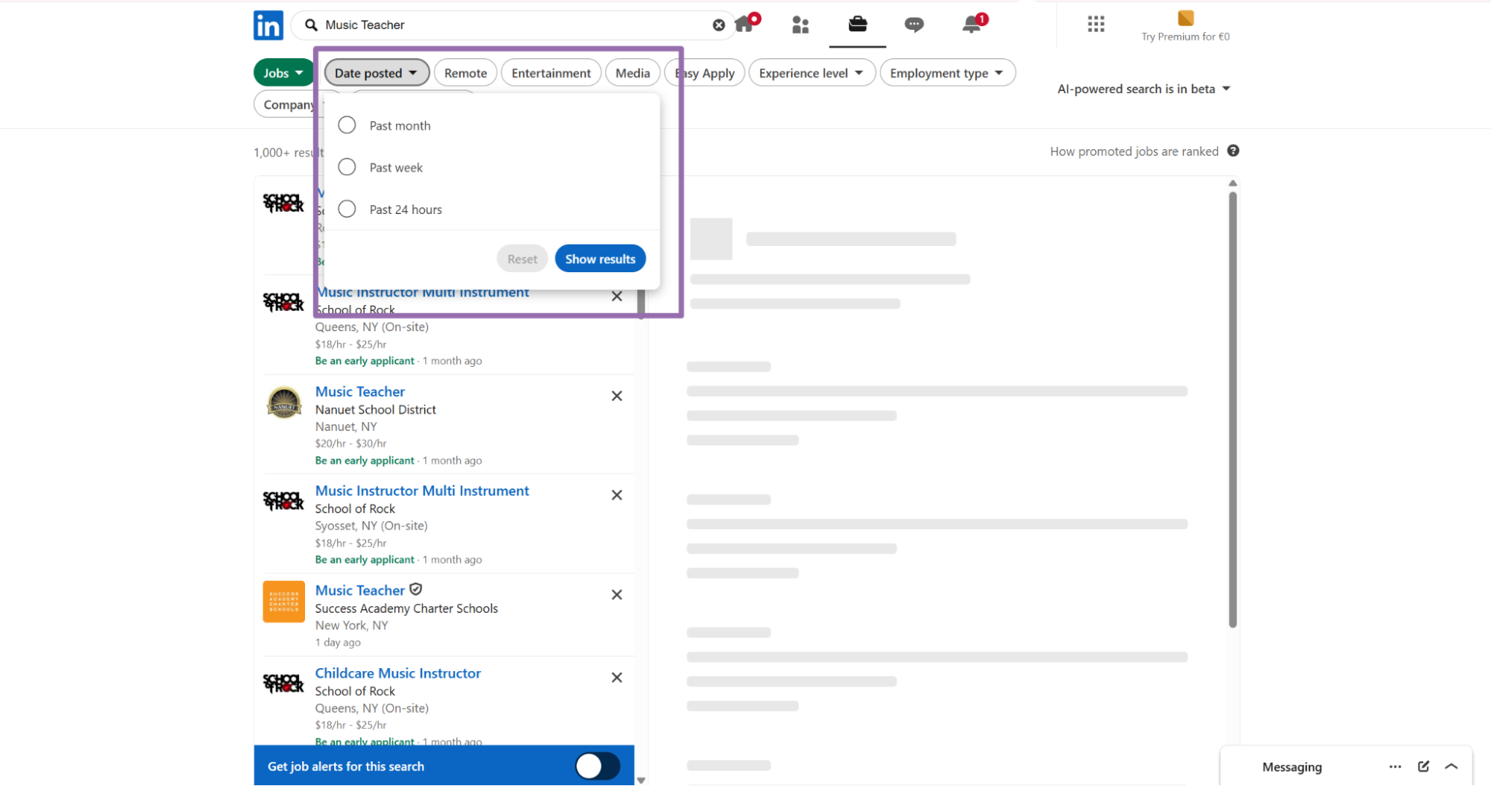
Task: Apply the Entertainment filter pill
Action: 551,73
